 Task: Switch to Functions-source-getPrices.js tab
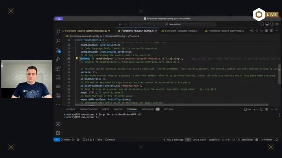coord(224,31)
